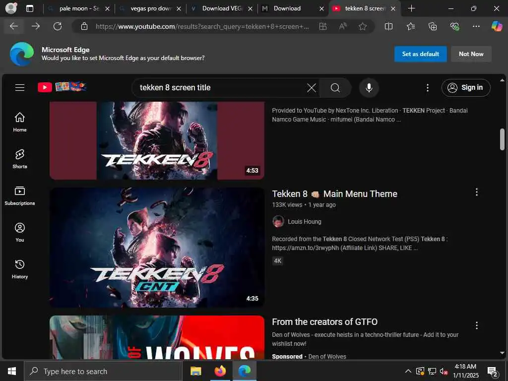Image resolution: width=508 pixels, height=381 pixels.
Task: Click the taskbar search box
Action: 103,371
